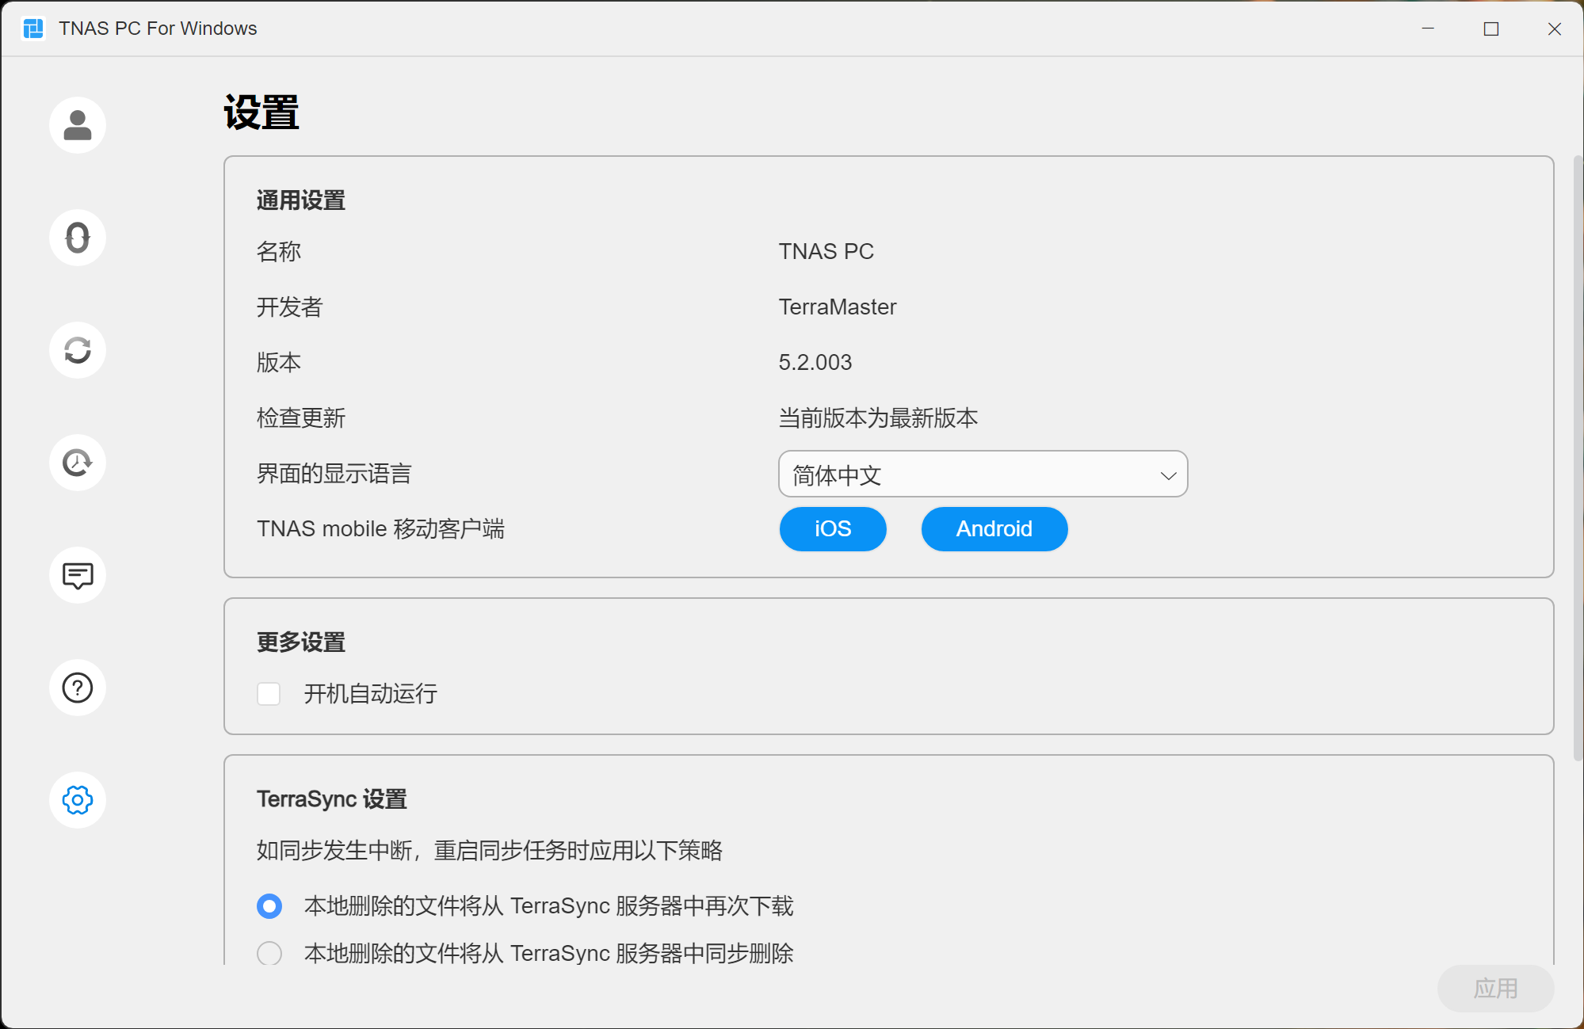Screen dimensions: 1584x1029
Task: Close the TNAS PC For Windows window
Action: point(1555,29)
